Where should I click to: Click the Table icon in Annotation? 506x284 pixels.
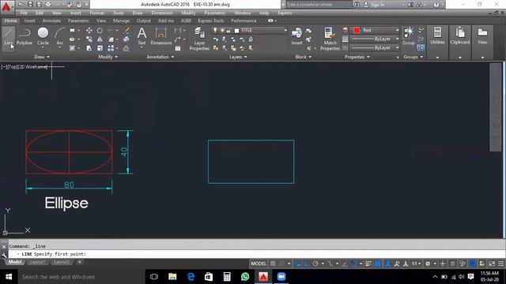point(177,48)
